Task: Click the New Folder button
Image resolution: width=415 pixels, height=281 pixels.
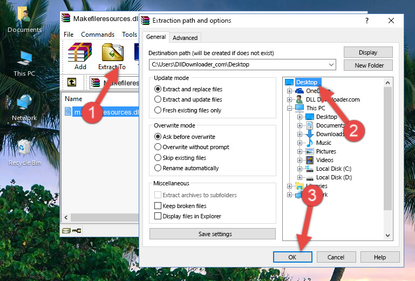Action: click(368, 65)
